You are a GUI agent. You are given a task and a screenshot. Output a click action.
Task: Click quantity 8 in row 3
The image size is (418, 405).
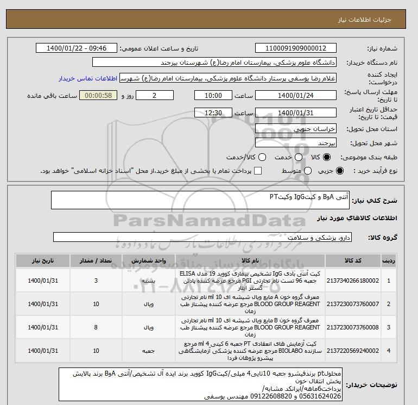[96, 327]
